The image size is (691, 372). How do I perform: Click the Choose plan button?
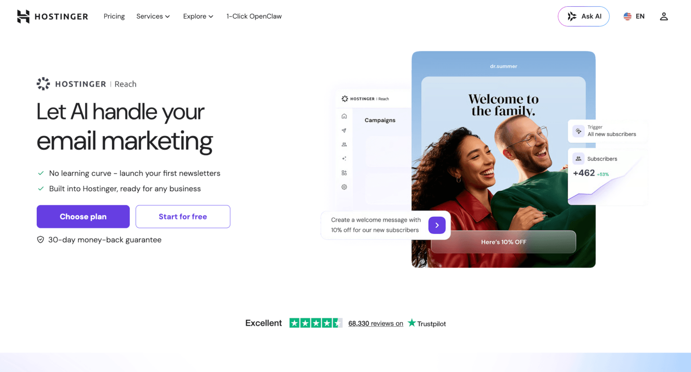click(83, 217)
